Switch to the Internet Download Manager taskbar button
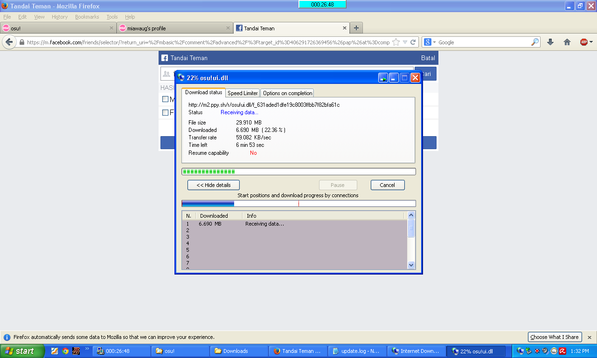597x358 pixels. coord(416,351)
